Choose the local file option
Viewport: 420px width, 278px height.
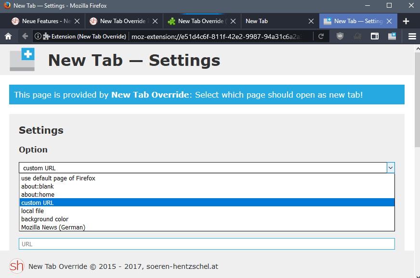point(207,211)
